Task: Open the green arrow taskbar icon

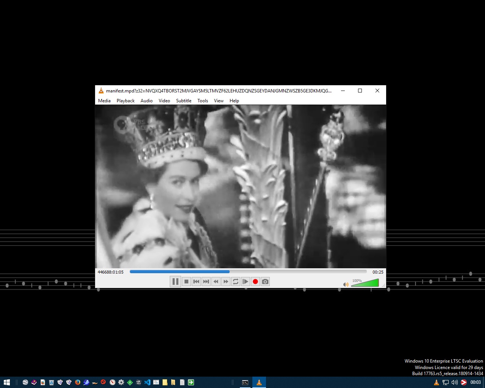Action: click(x=191, y=382)
